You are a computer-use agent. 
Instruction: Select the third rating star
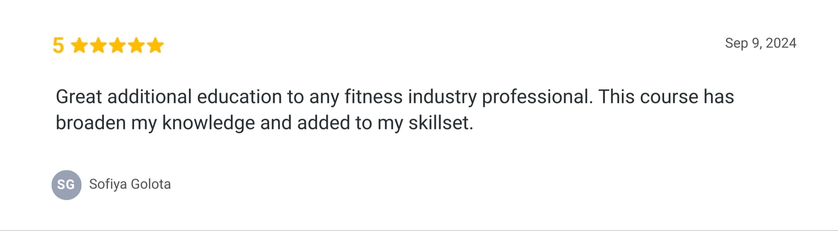click(118, 45)
